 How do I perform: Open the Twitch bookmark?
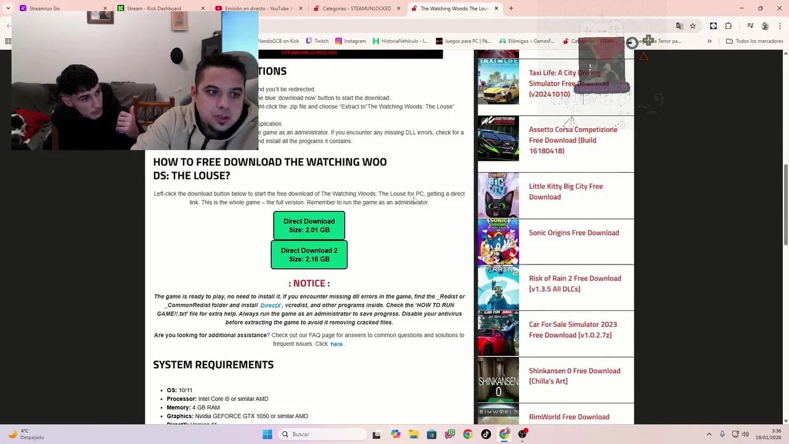point(317,41)
